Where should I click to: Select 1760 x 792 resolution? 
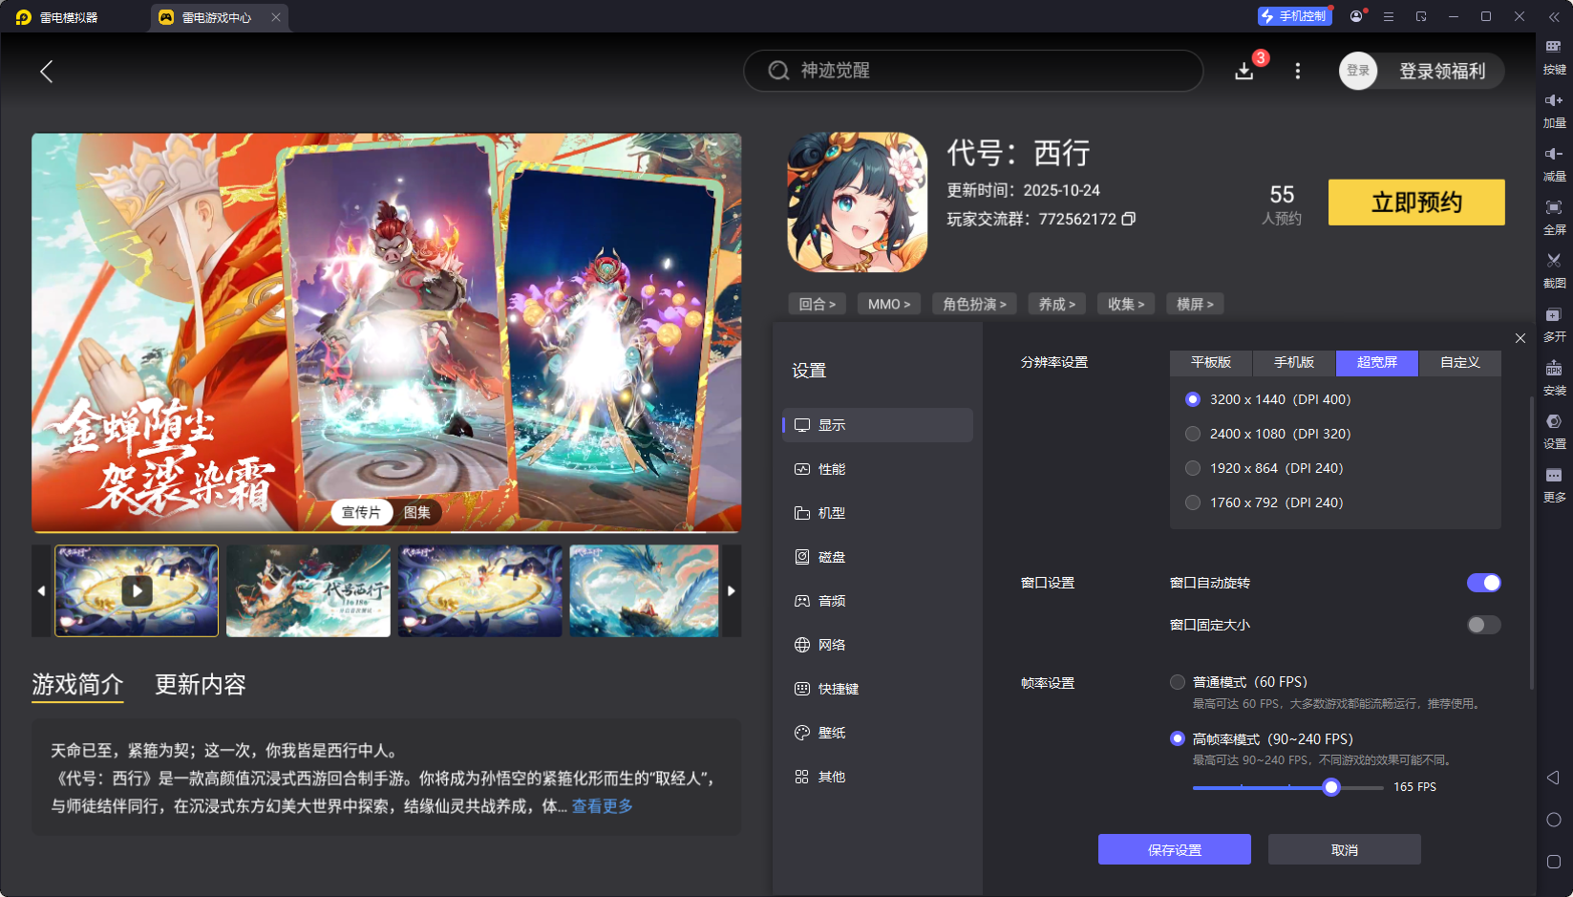1193,502
